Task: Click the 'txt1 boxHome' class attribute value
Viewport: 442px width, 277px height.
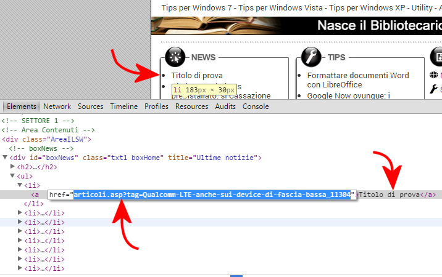Action: click(x=135, y=158)
